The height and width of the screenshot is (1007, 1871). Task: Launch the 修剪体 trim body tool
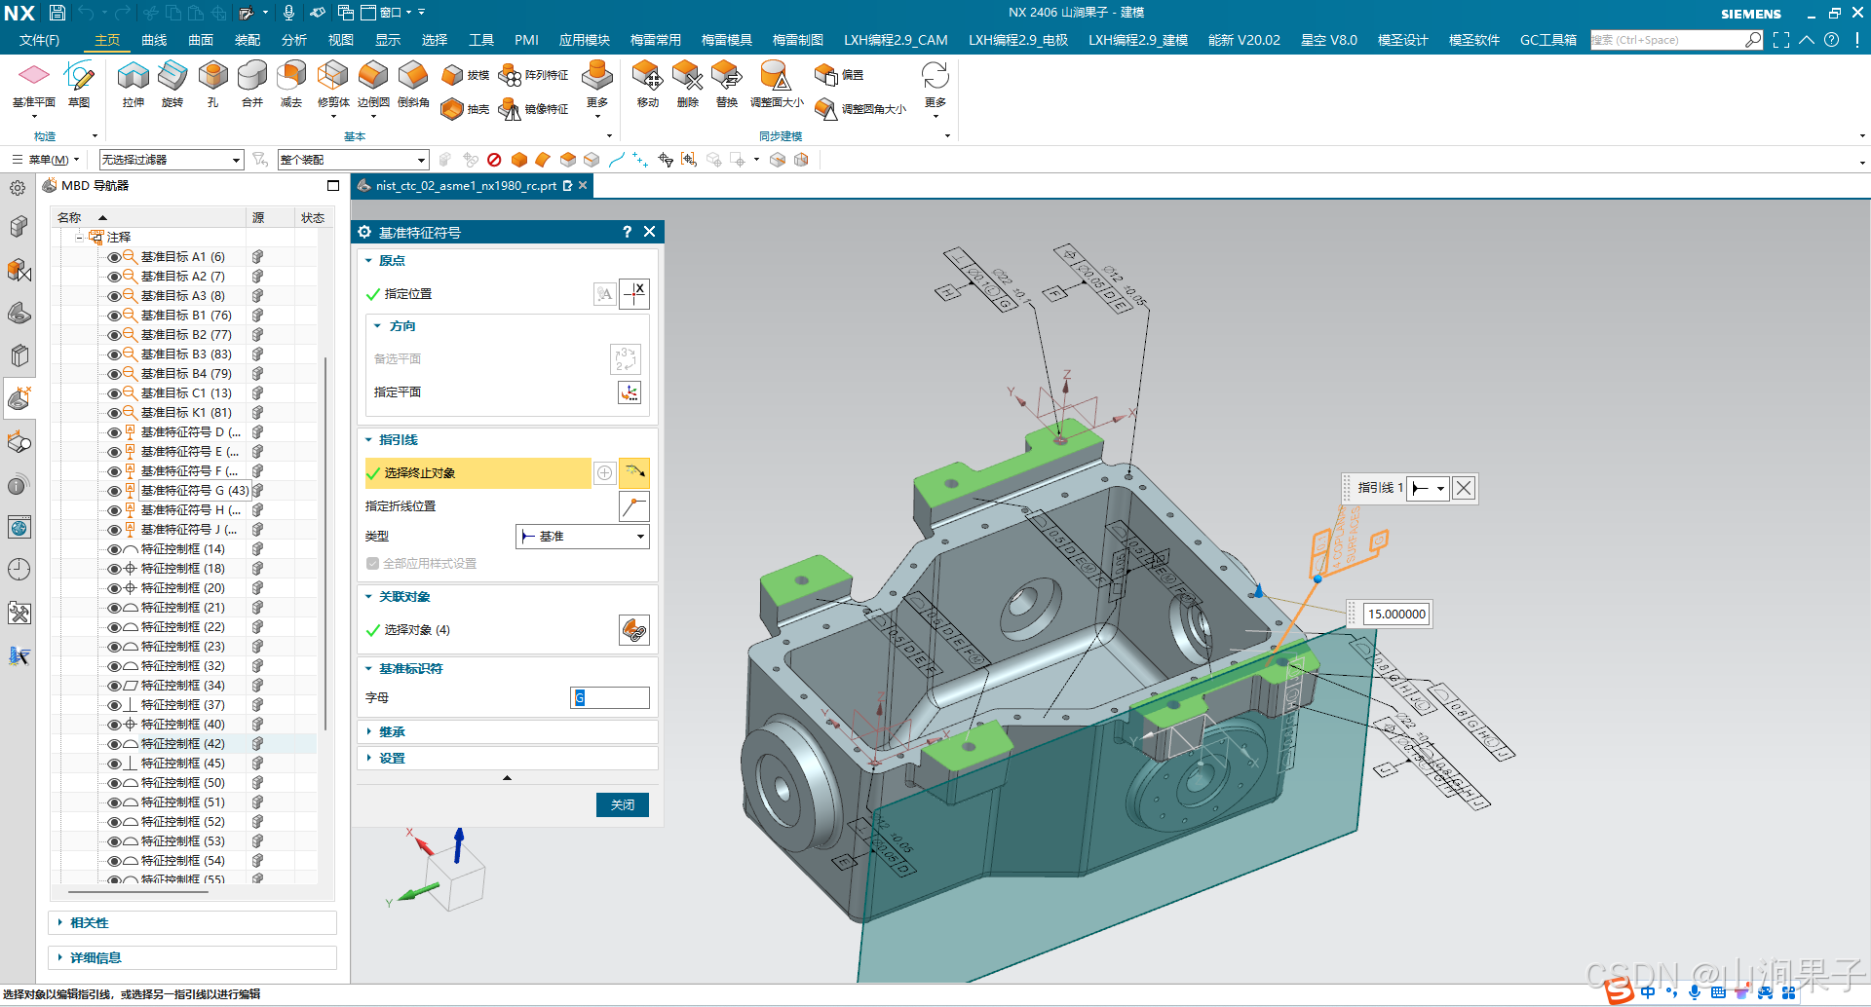coord(333,84)
